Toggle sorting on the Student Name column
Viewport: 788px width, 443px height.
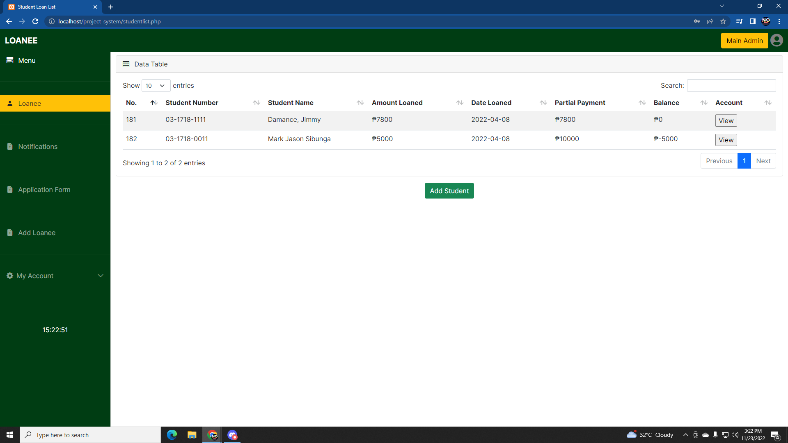pos(361,103)
